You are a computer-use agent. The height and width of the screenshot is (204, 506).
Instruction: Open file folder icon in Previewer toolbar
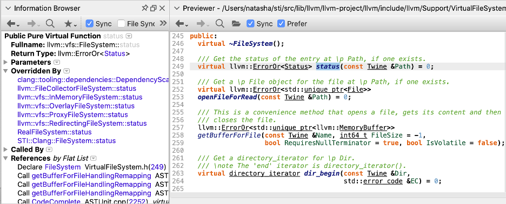(x=236, y=24)
